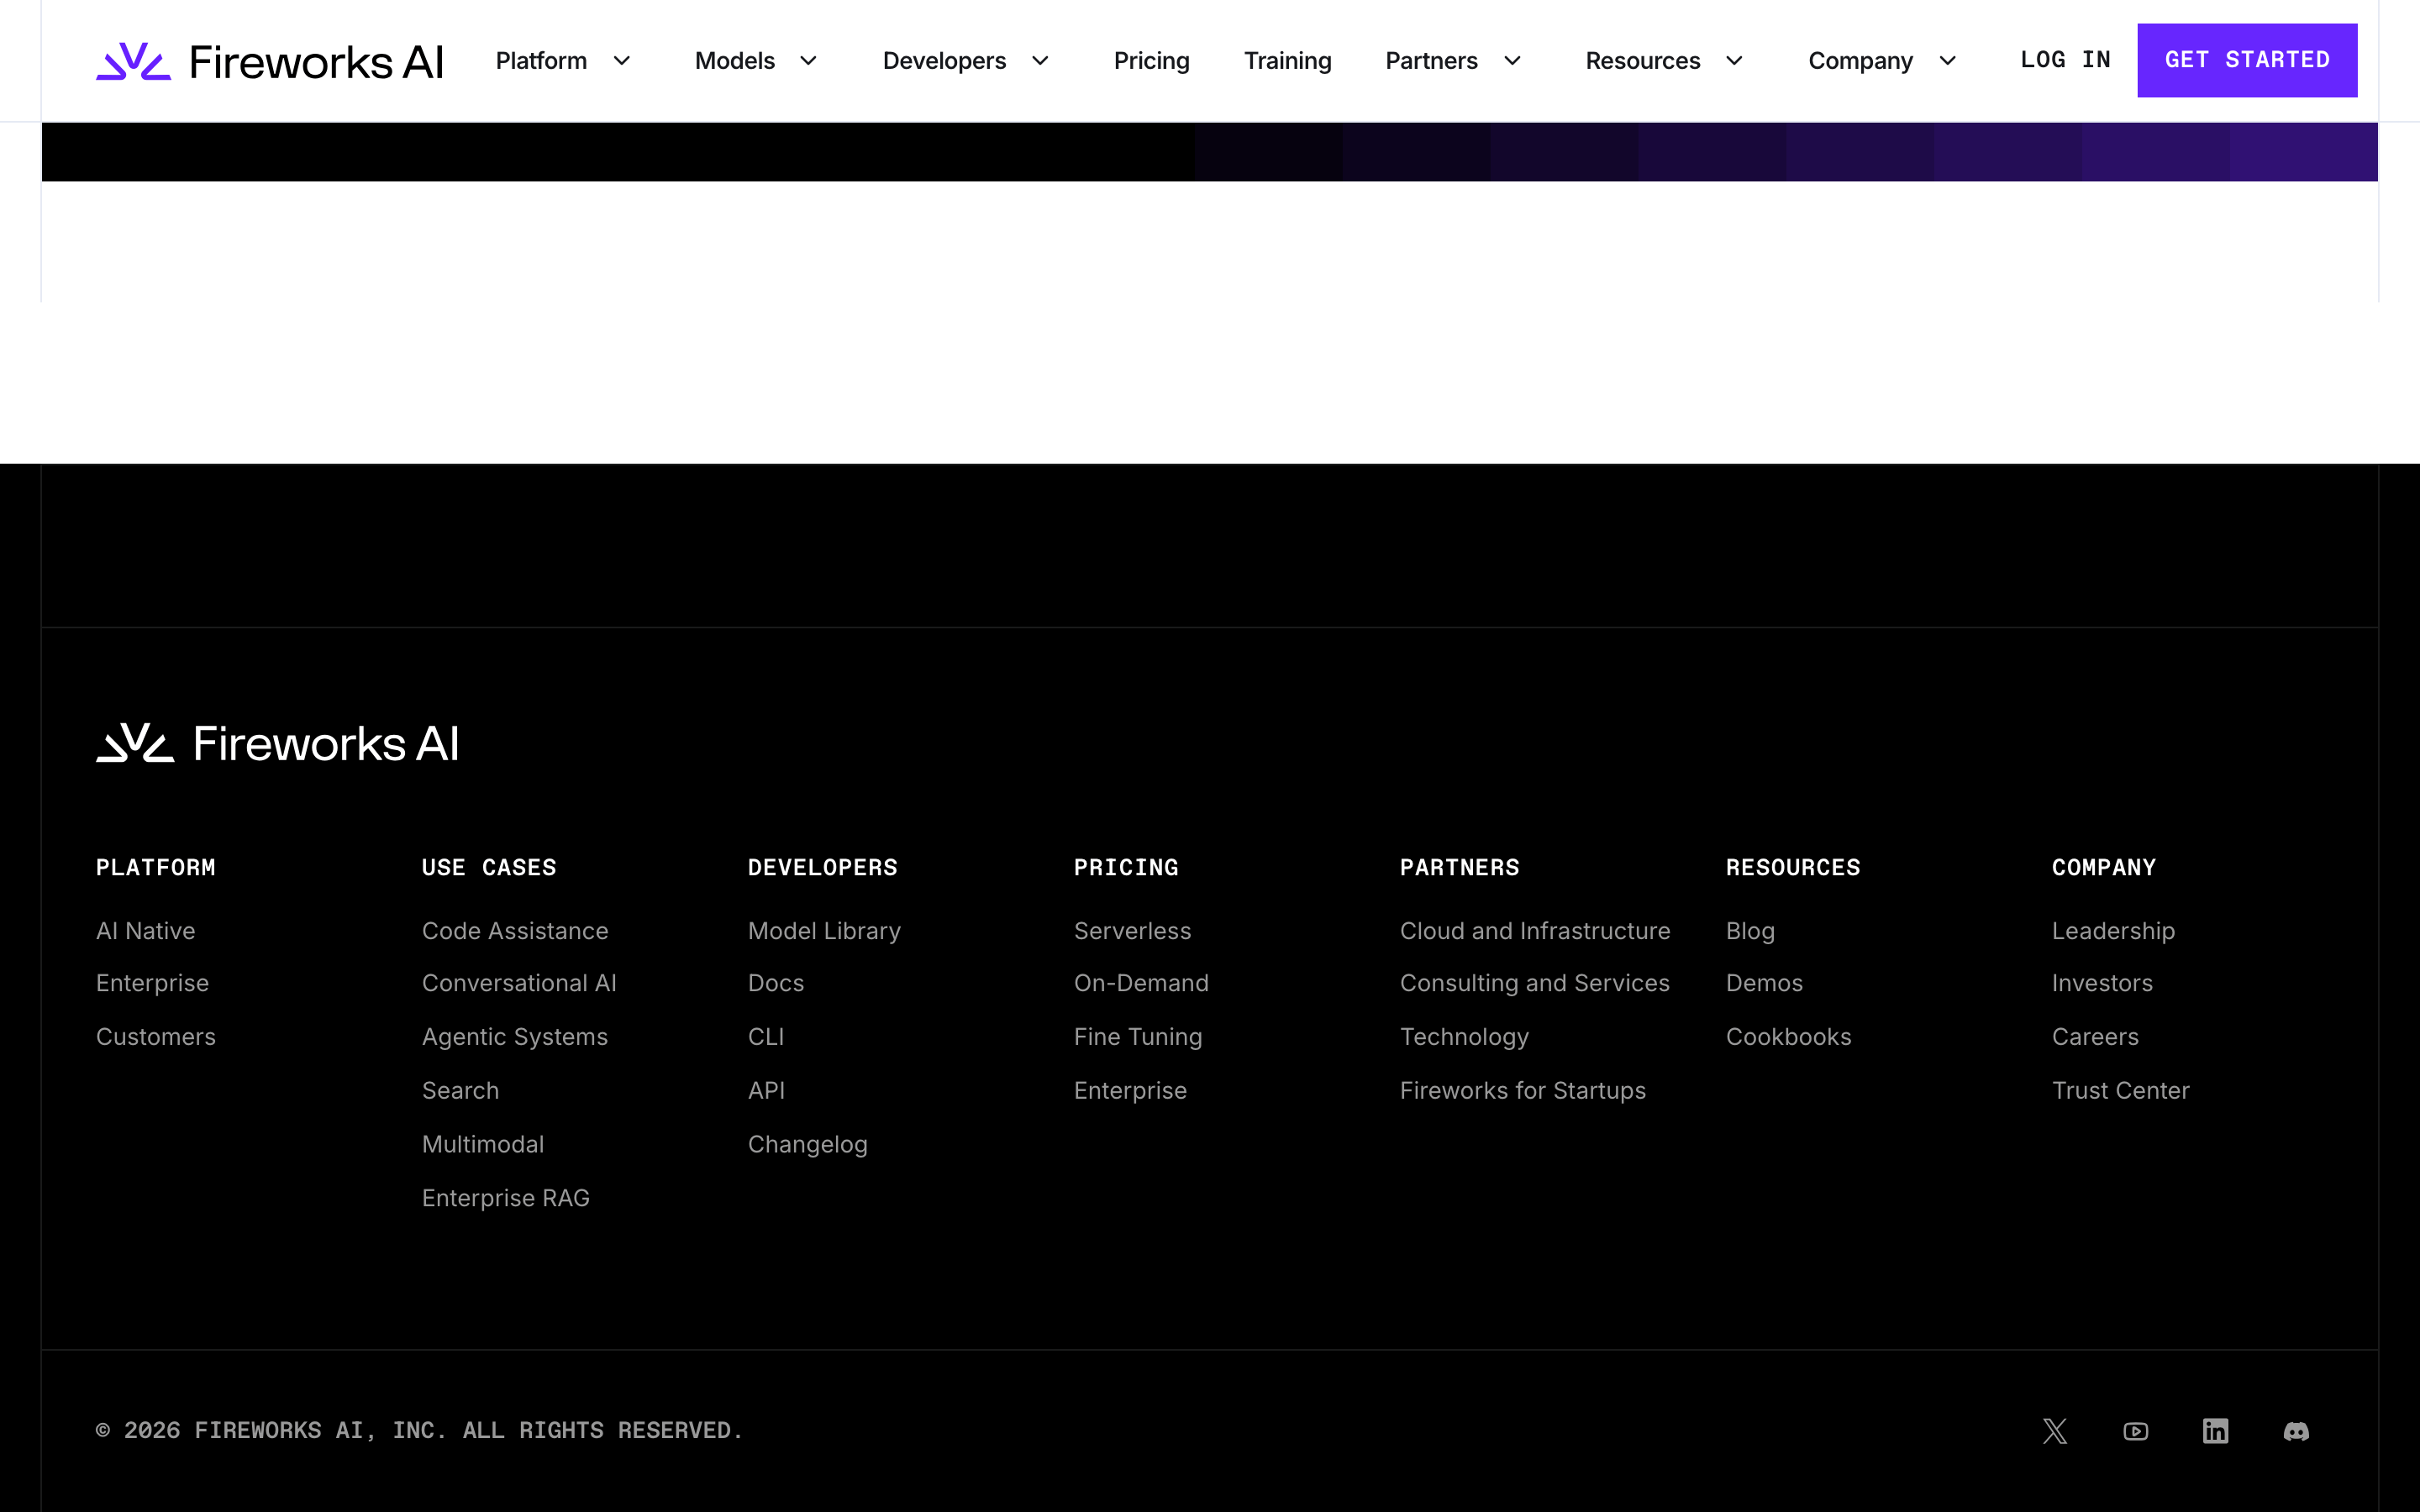Click the Fireworks AI header logo
The width and height of the screenshot is (2420, 1512).
[270, 61]
